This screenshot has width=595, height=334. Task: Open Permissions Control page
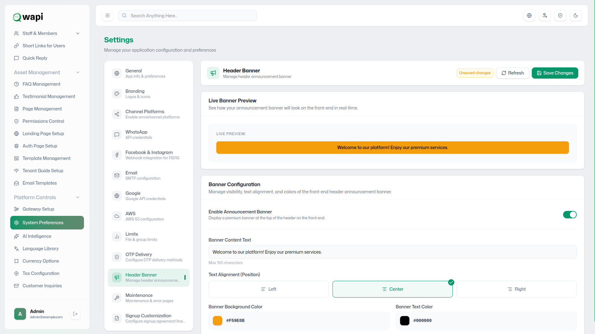click(x=47, y=121)
